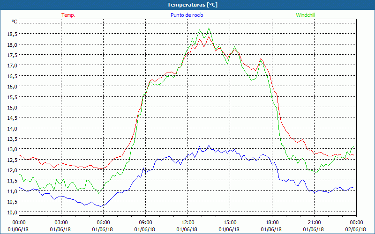Click the 02/06/18 date label
The image size is (375, 234).
[356, 229]
